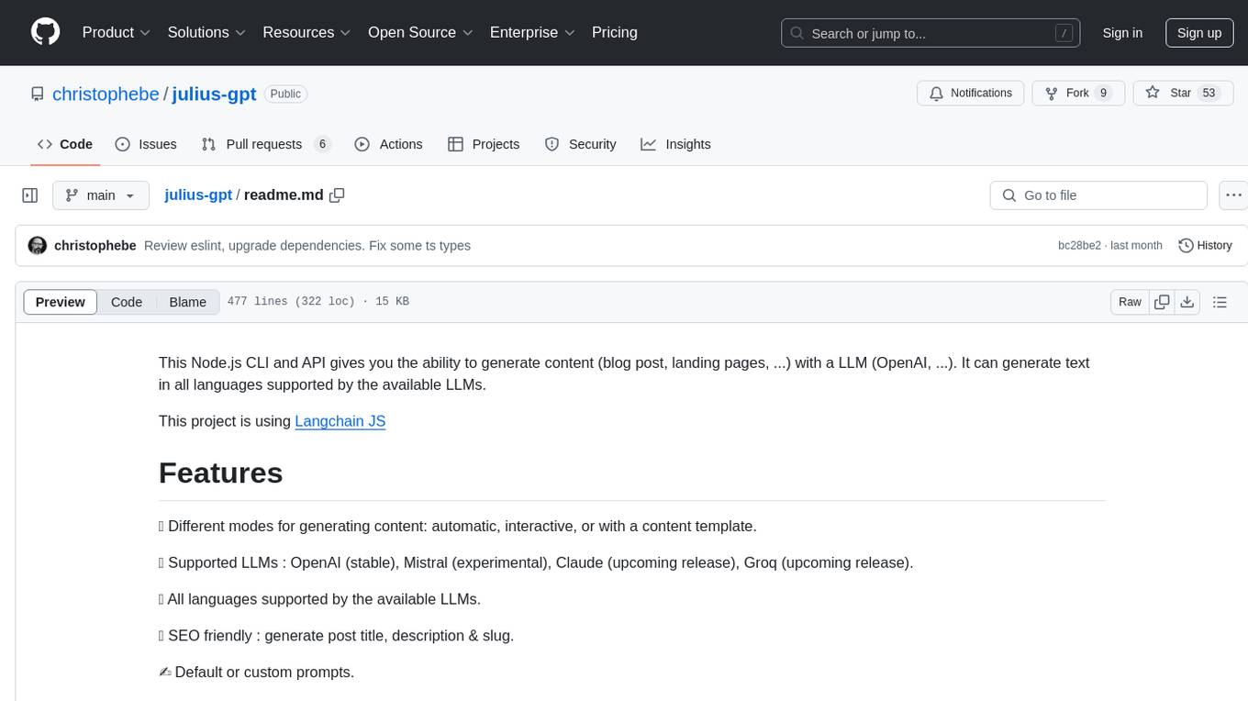Screen dimensions: 1248x701
Task: Open the julius-gpt repository link
Action: click(x=214, y=94)
